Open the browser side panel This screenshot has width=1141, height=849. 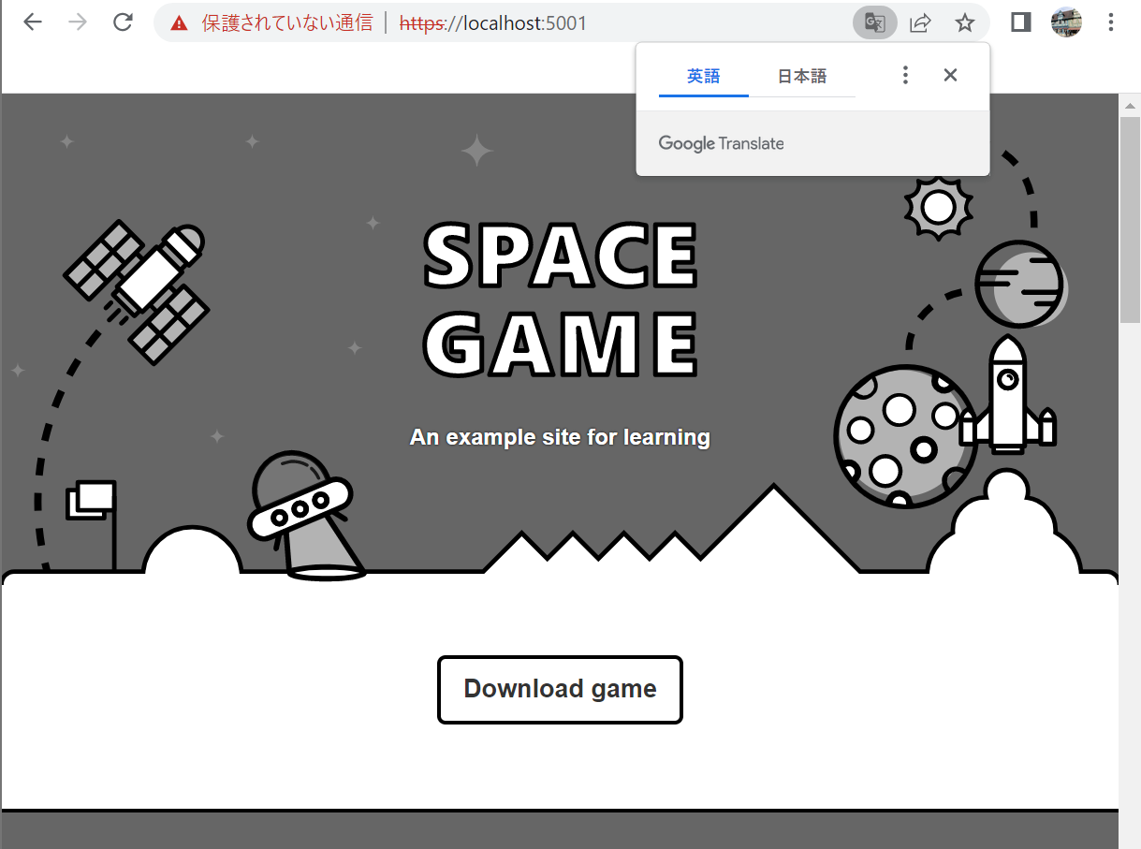(1021, 22)
